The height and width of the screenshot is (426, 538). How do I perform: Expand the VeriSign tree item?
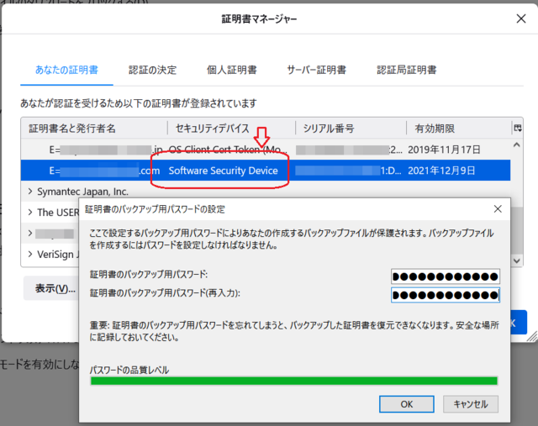[30, 254]
